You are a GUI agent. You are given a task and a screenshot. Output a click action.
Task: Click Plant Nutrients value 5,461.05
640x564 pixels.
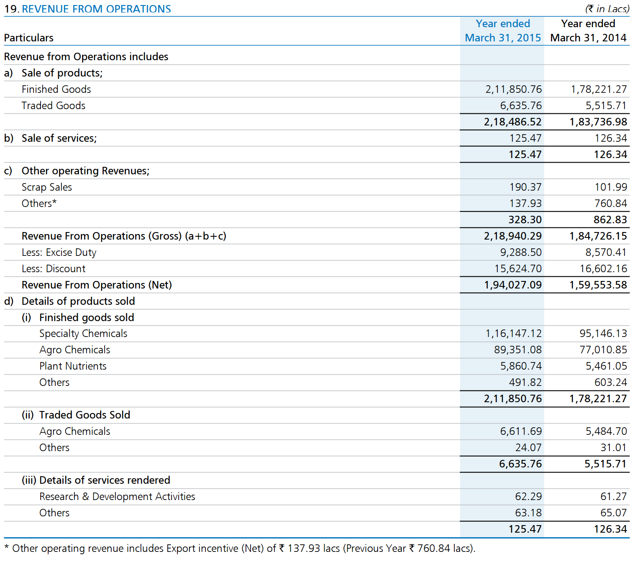pyautogui.click(x=607, y=366)
